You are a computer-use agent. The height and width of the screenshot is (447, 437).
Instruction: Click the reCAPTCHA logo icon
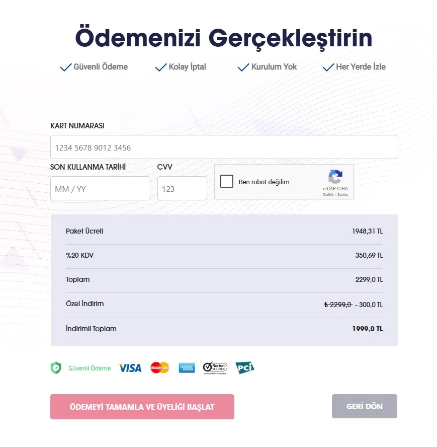[335, 177]
